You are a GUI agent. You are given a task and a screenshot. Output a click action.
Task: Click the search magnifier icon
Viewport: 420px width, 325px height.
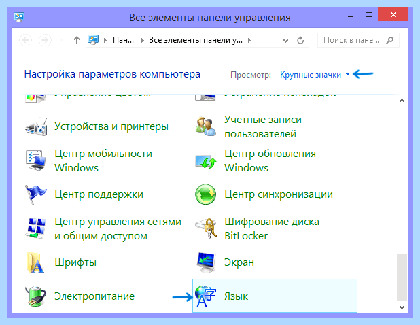pyautogui.click(x=390, y=40)
